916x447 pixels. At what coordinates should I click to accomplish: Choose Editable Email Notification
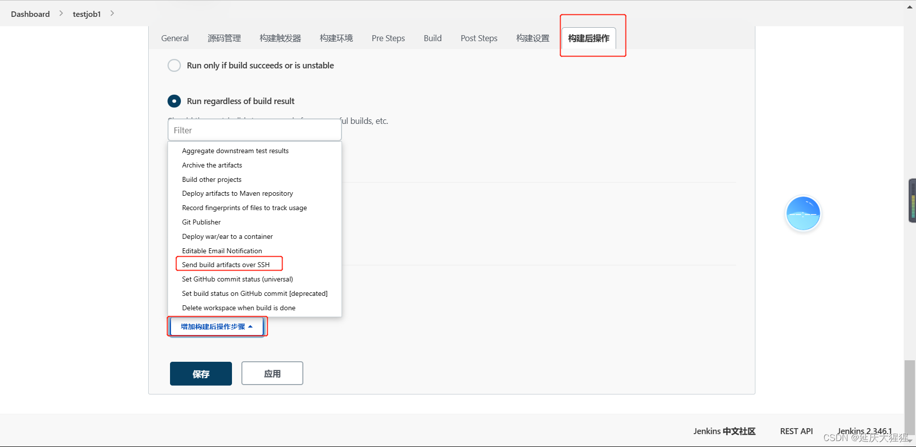222,251
